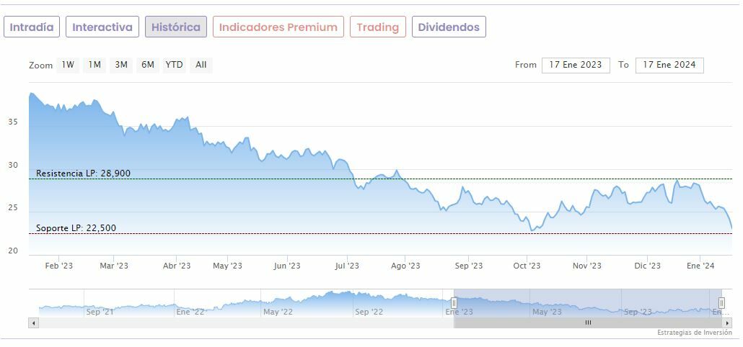Show the Dividendos tab

tap(449, 27)
